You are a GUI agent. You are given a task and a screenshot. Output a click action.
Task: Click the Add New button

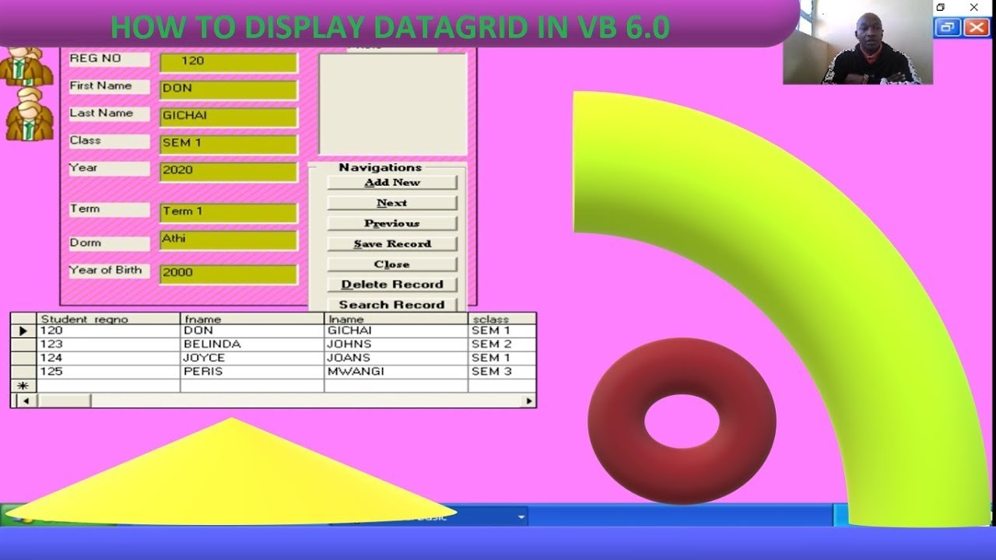[x=391, y=182]
